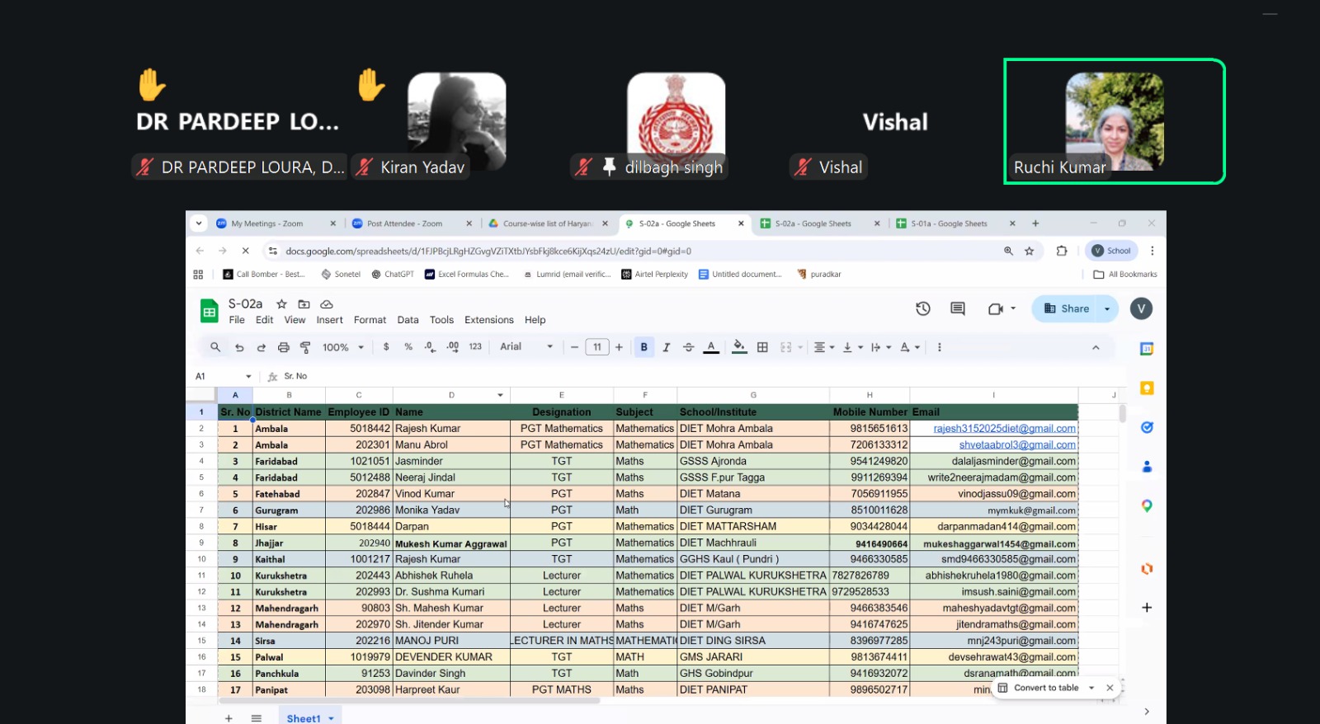Toggle bold formatting

coord(643,347)
